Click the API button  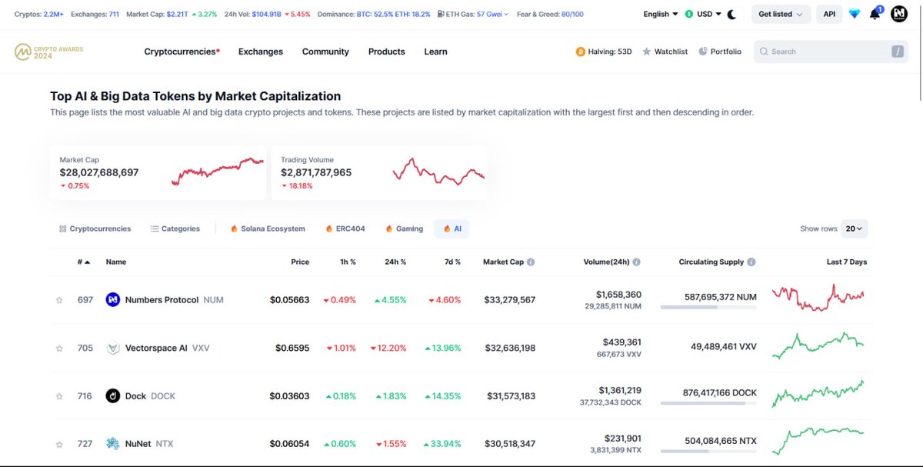coord(829,14)
